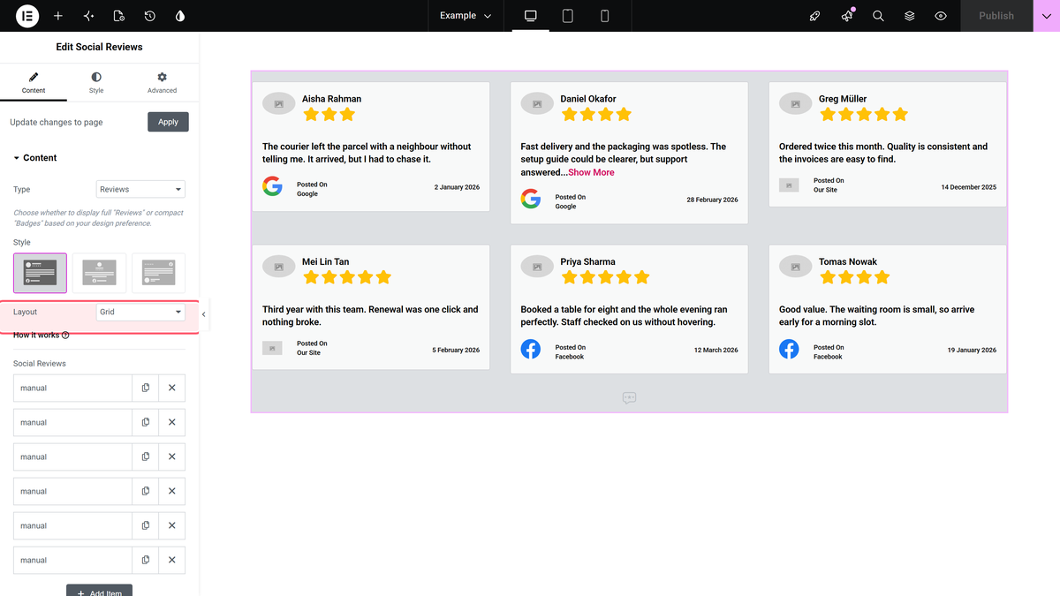This screenshot has width=1060, height=596.
Task: Click the Add Item button
Action: pyautogui.click(x=99, y=591)
